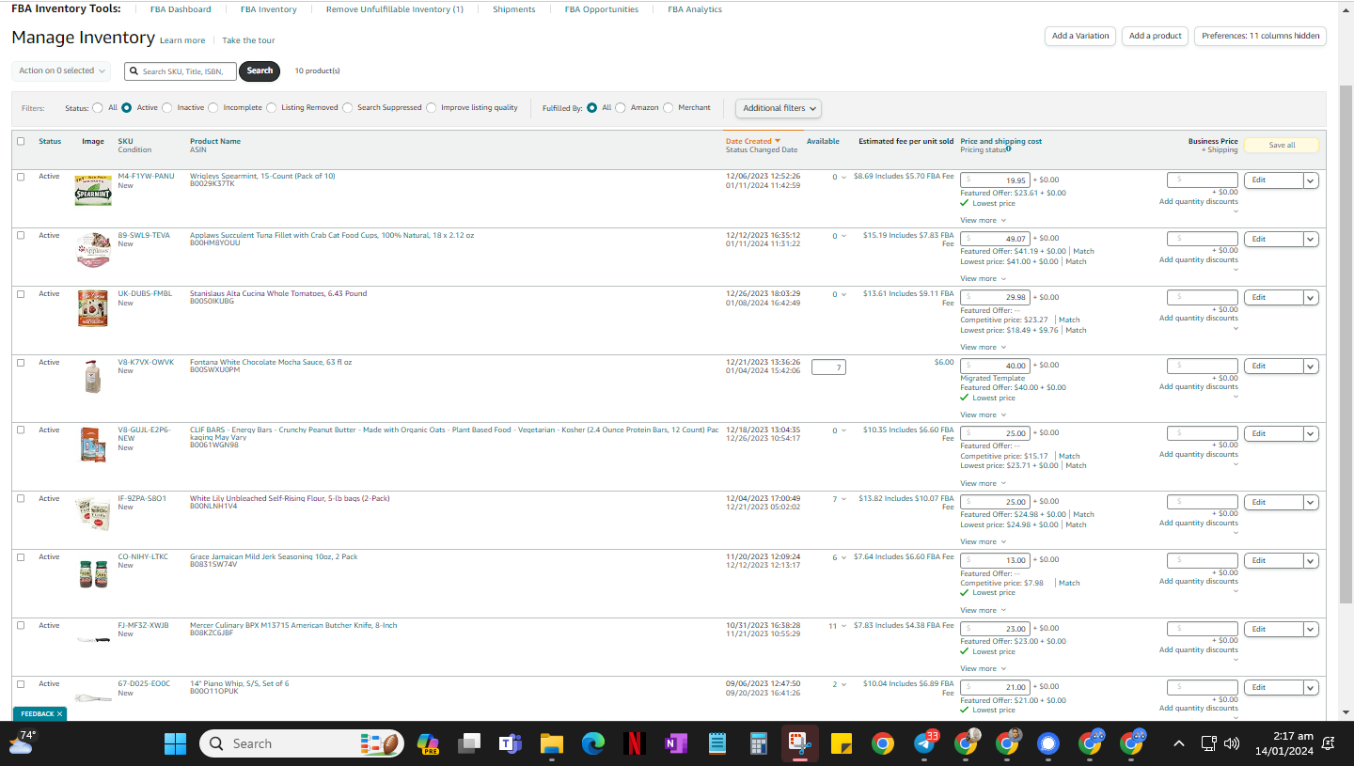Filter Fulfilled By Amazon
Screen dimensions: 1354x766
pos(621,108)
